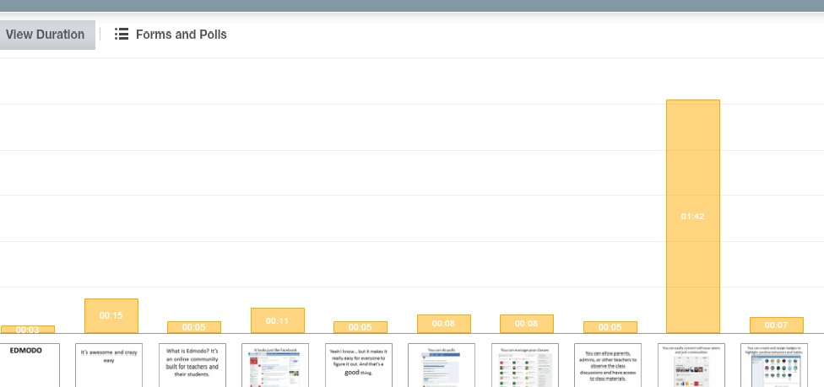Open the Forms and Polls tab
824x387 pixels.
(181, 35)
